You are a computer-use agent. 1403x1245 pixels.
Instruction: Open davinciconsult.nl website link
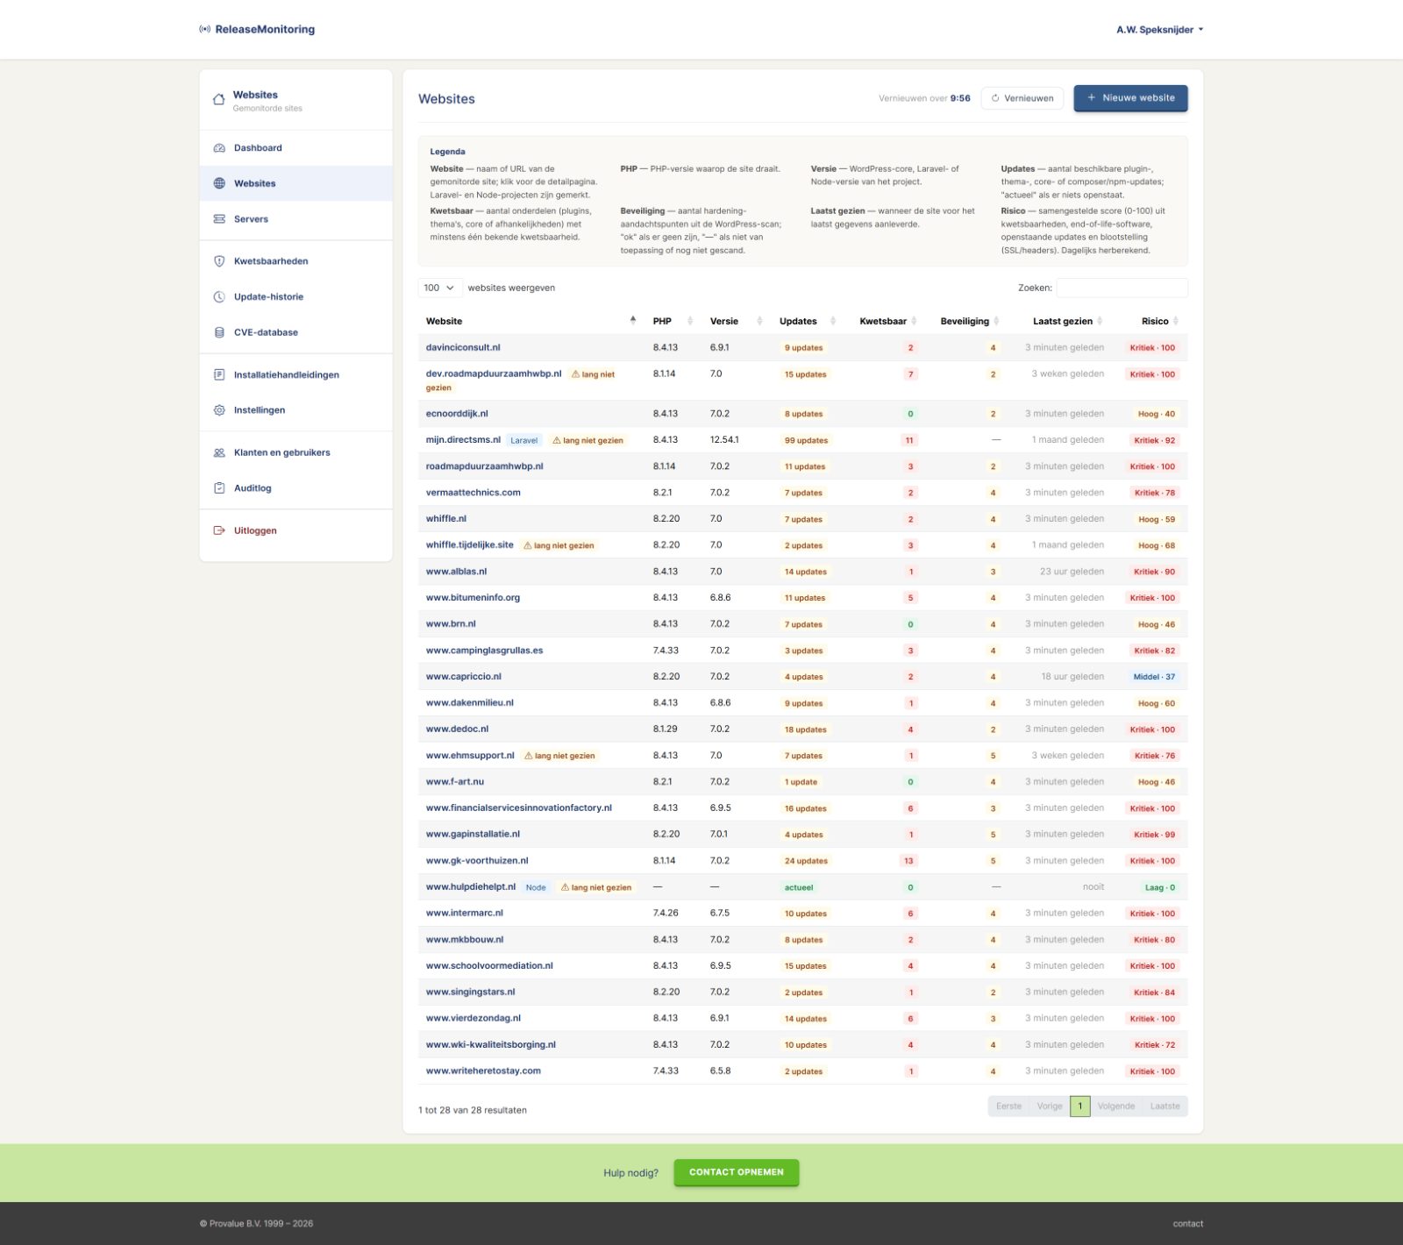point(463,348)
